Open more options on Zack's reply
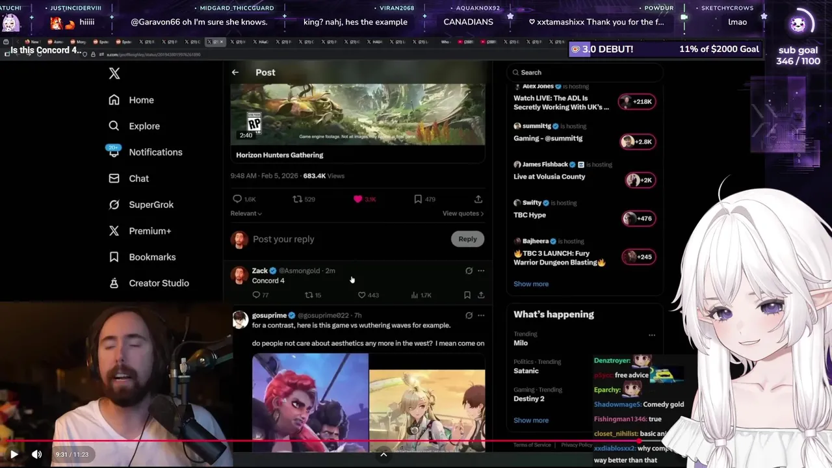This screenshot has width=832, height=468. 481,270
